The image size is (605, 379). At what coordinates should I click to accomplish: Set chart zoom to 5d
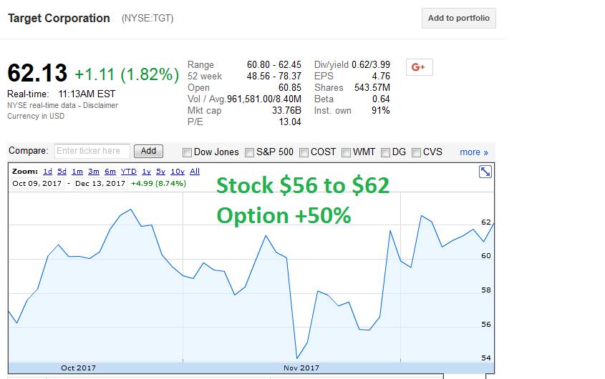(62, 172)
